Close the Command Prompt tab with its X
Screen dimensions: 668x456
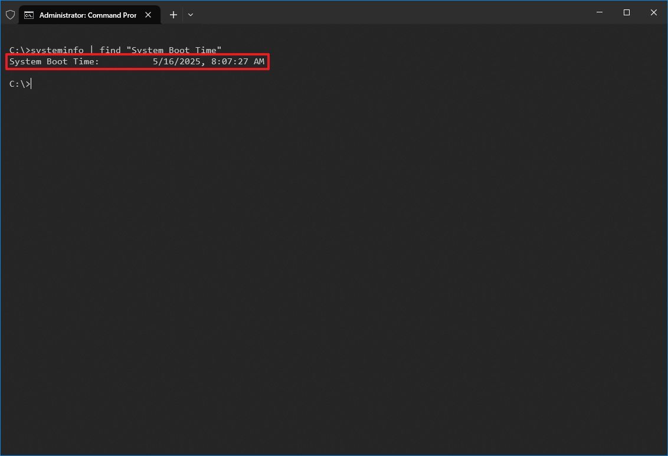(x=148, y=14)
